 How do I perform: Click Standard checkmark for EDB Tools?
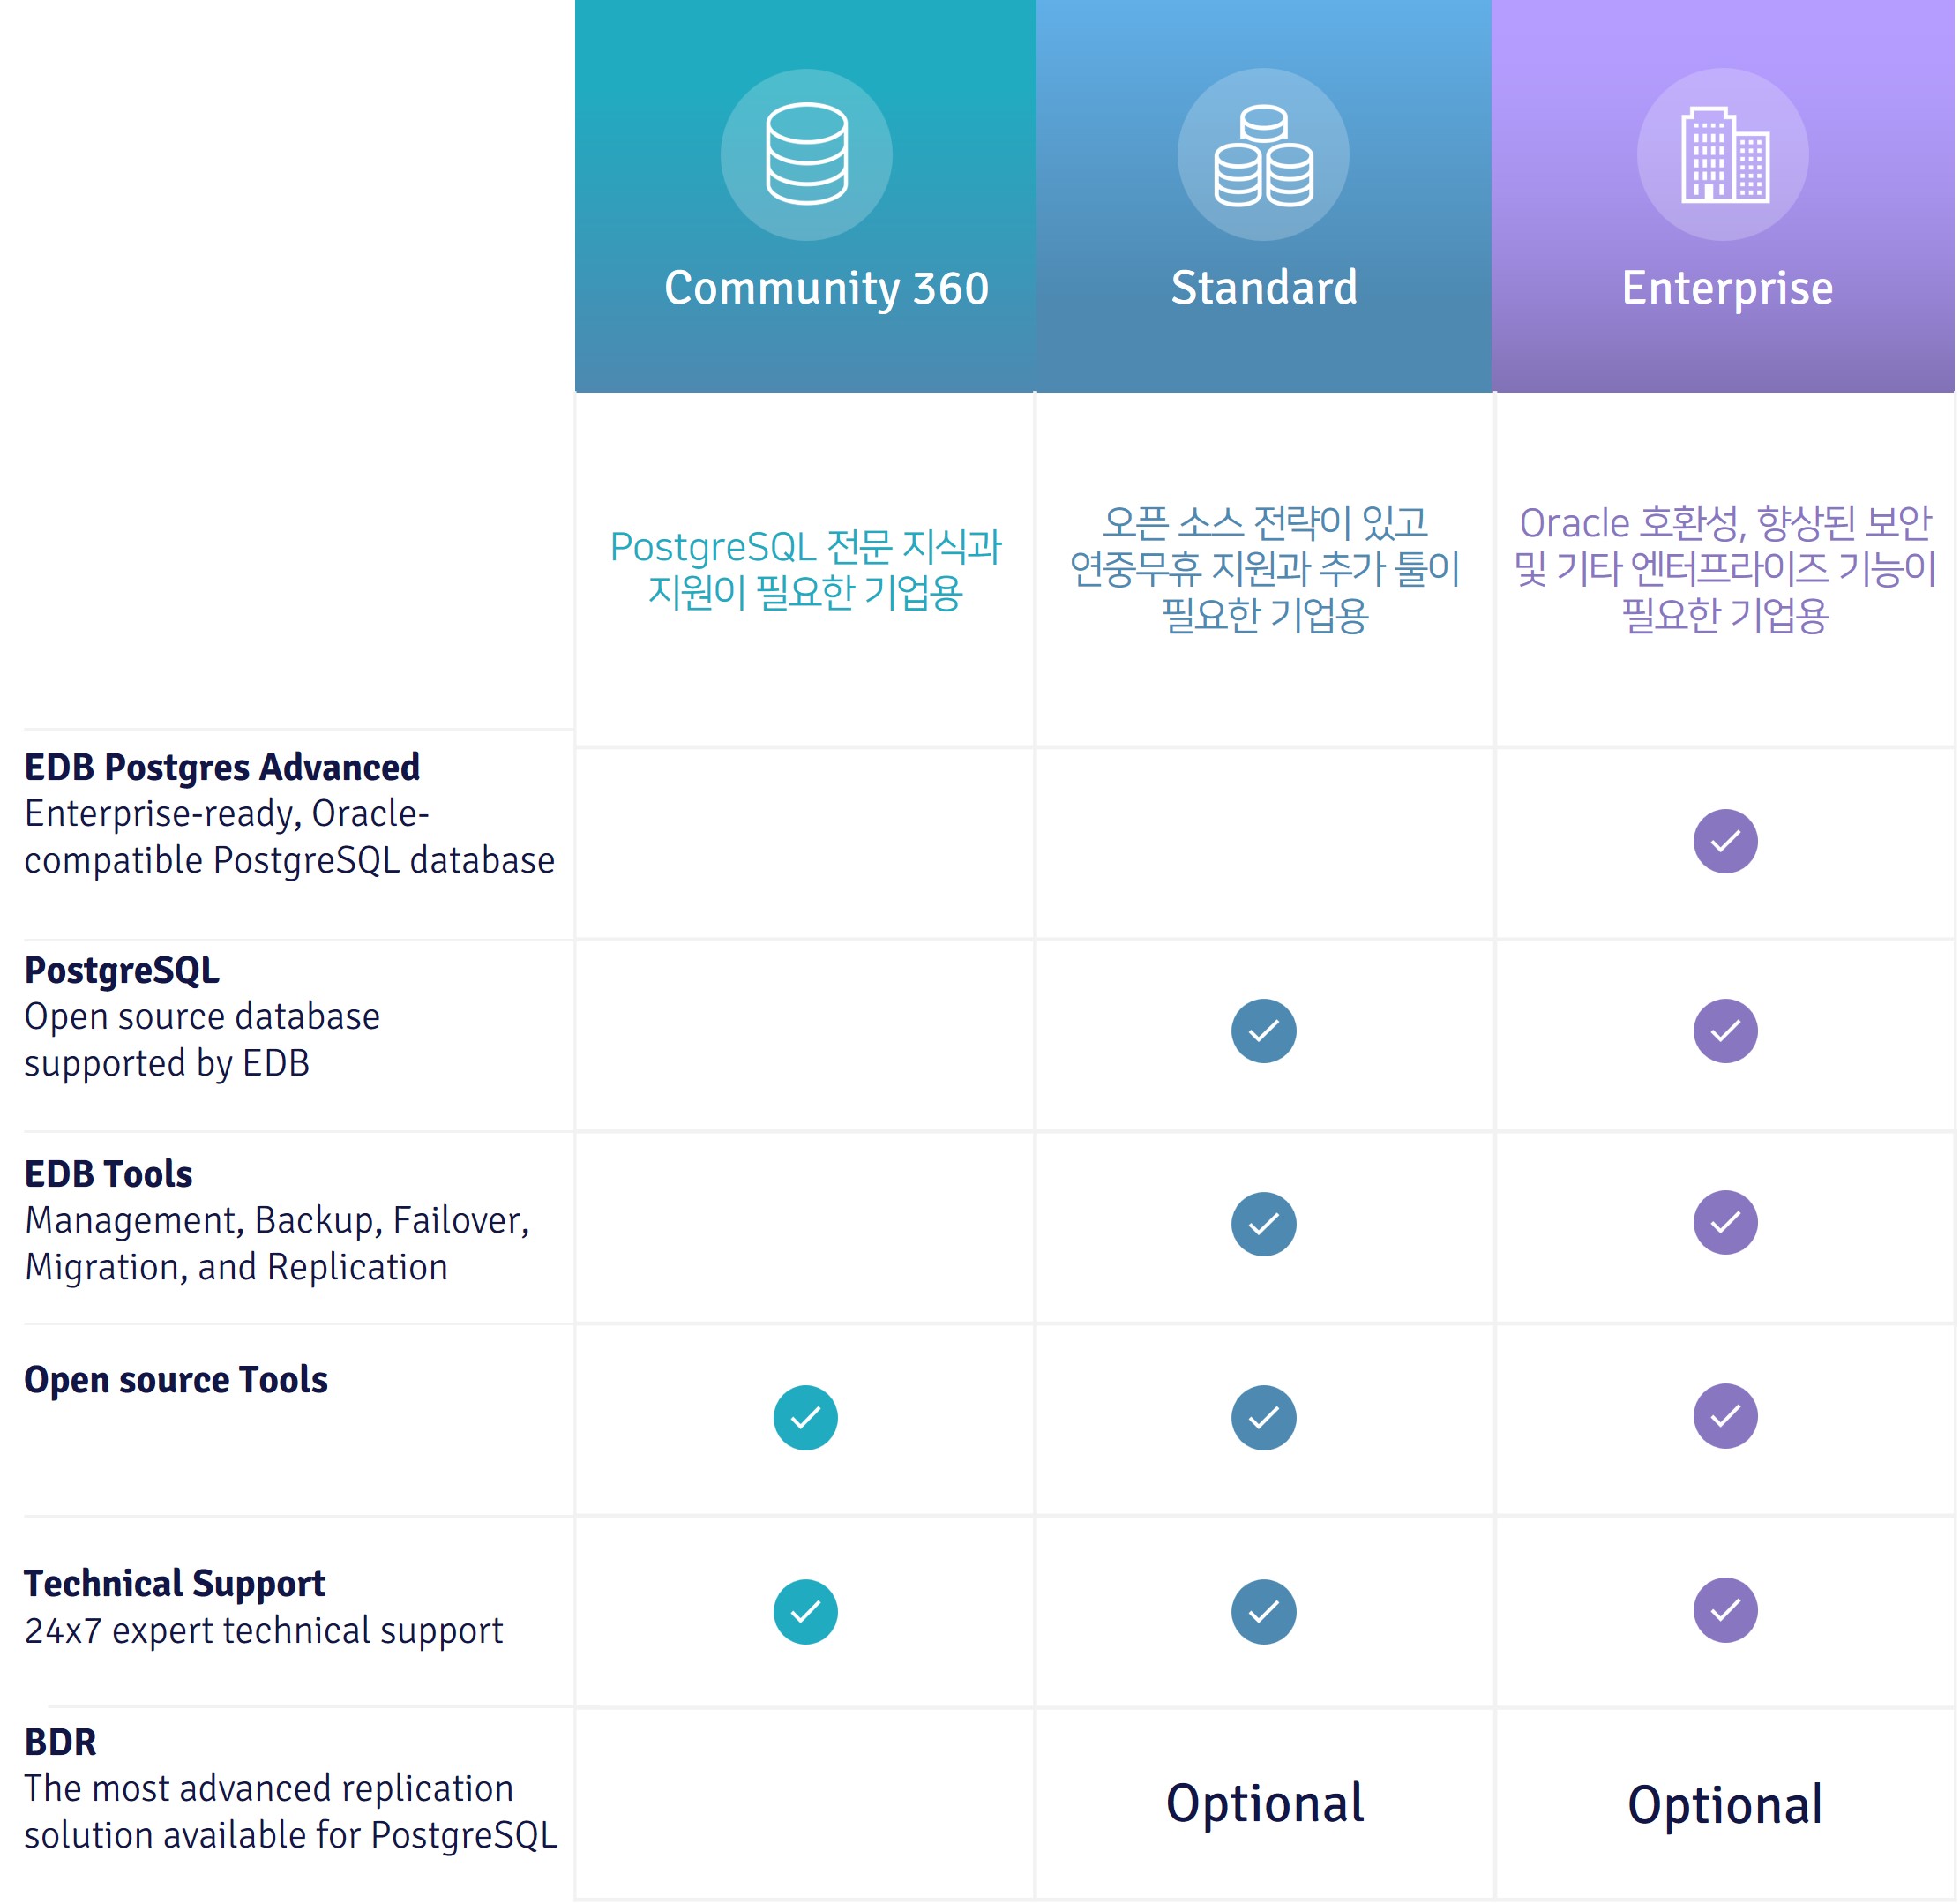pyautogui.click(x=1263, y=1224)
